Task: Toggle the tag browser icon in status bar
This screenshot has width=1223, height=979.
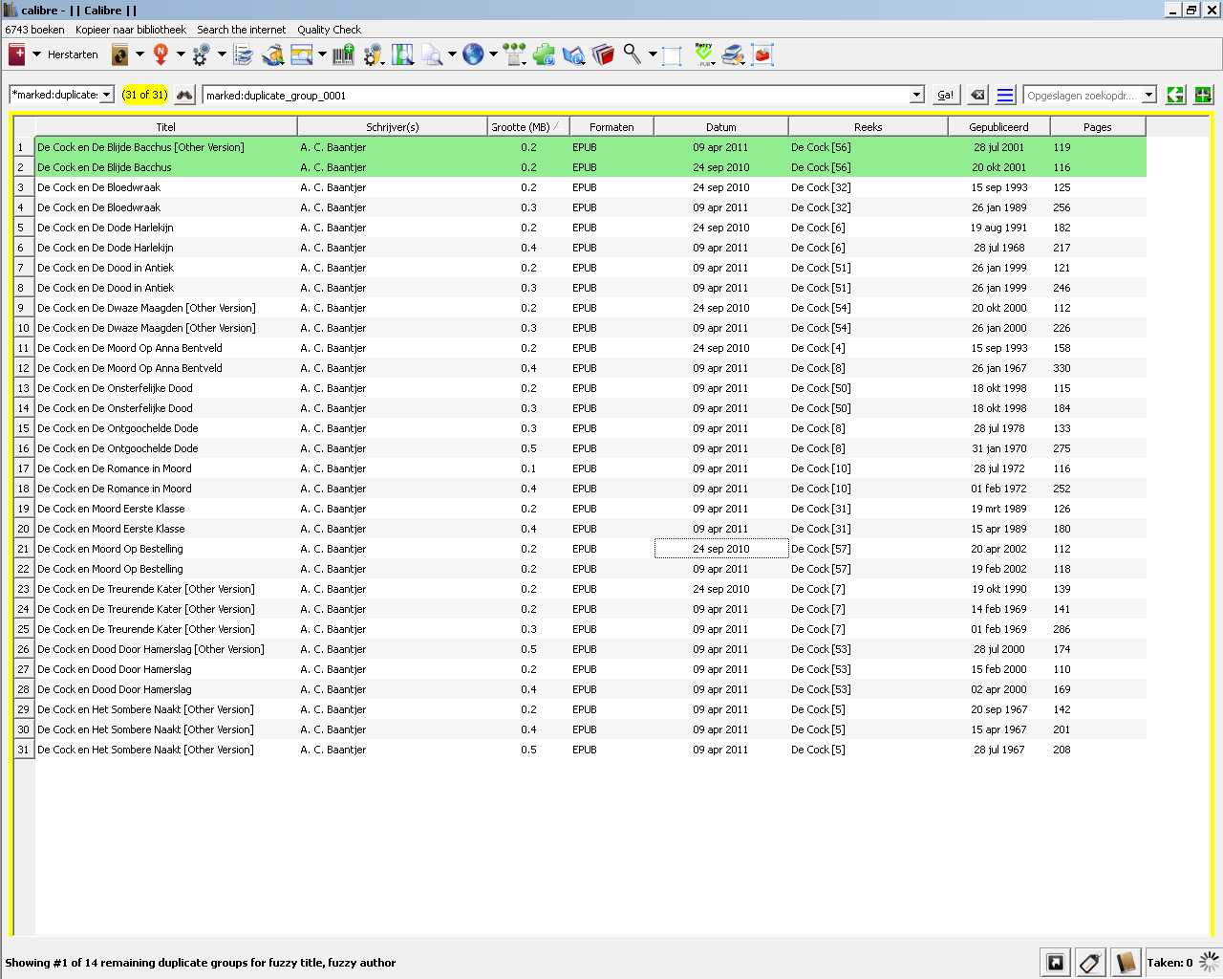Action: [x=1090, y=963]
